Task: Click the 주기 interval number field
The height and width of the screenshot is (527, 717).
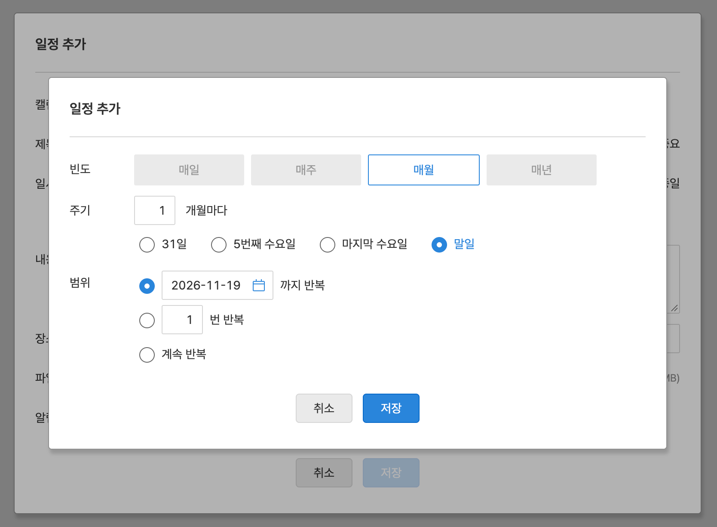Action: pyautogui.click(x=155, y=210)
